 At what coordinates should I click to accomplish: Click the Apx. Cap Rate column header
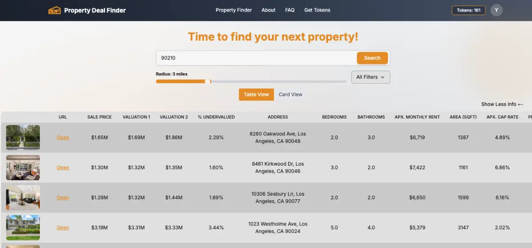(x=502, y=117)
